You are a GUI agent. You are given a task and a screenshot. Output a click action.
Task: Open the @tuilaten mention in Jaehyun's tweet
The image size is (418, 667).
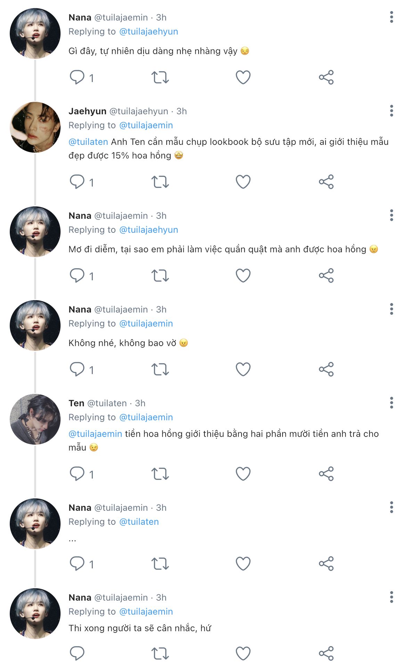coord(88,142)
